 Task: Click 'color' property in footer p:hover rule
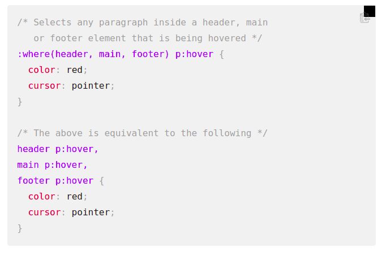[42, 197]
